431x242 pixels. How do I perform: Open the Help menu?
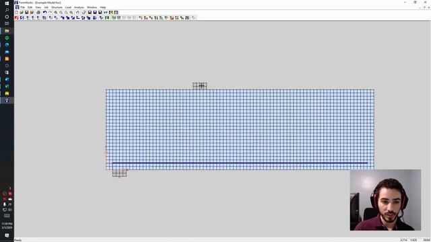[x=103, y=7]
